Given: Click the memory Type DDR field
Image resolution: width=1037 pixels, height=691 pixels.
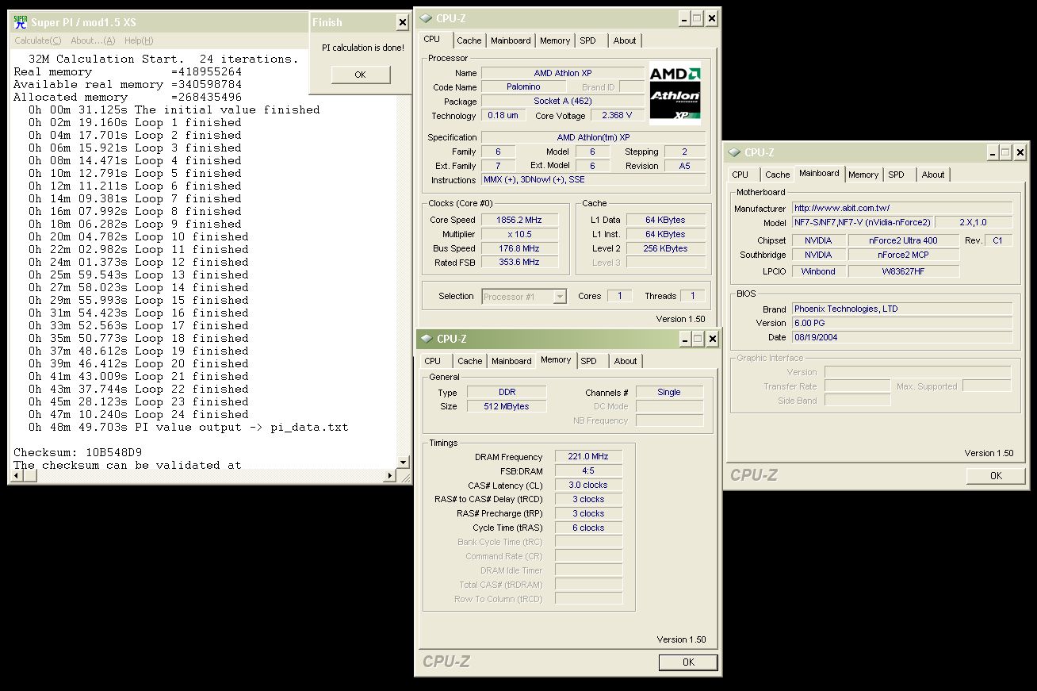Looking at the screenshot, I should click(507, 392).
